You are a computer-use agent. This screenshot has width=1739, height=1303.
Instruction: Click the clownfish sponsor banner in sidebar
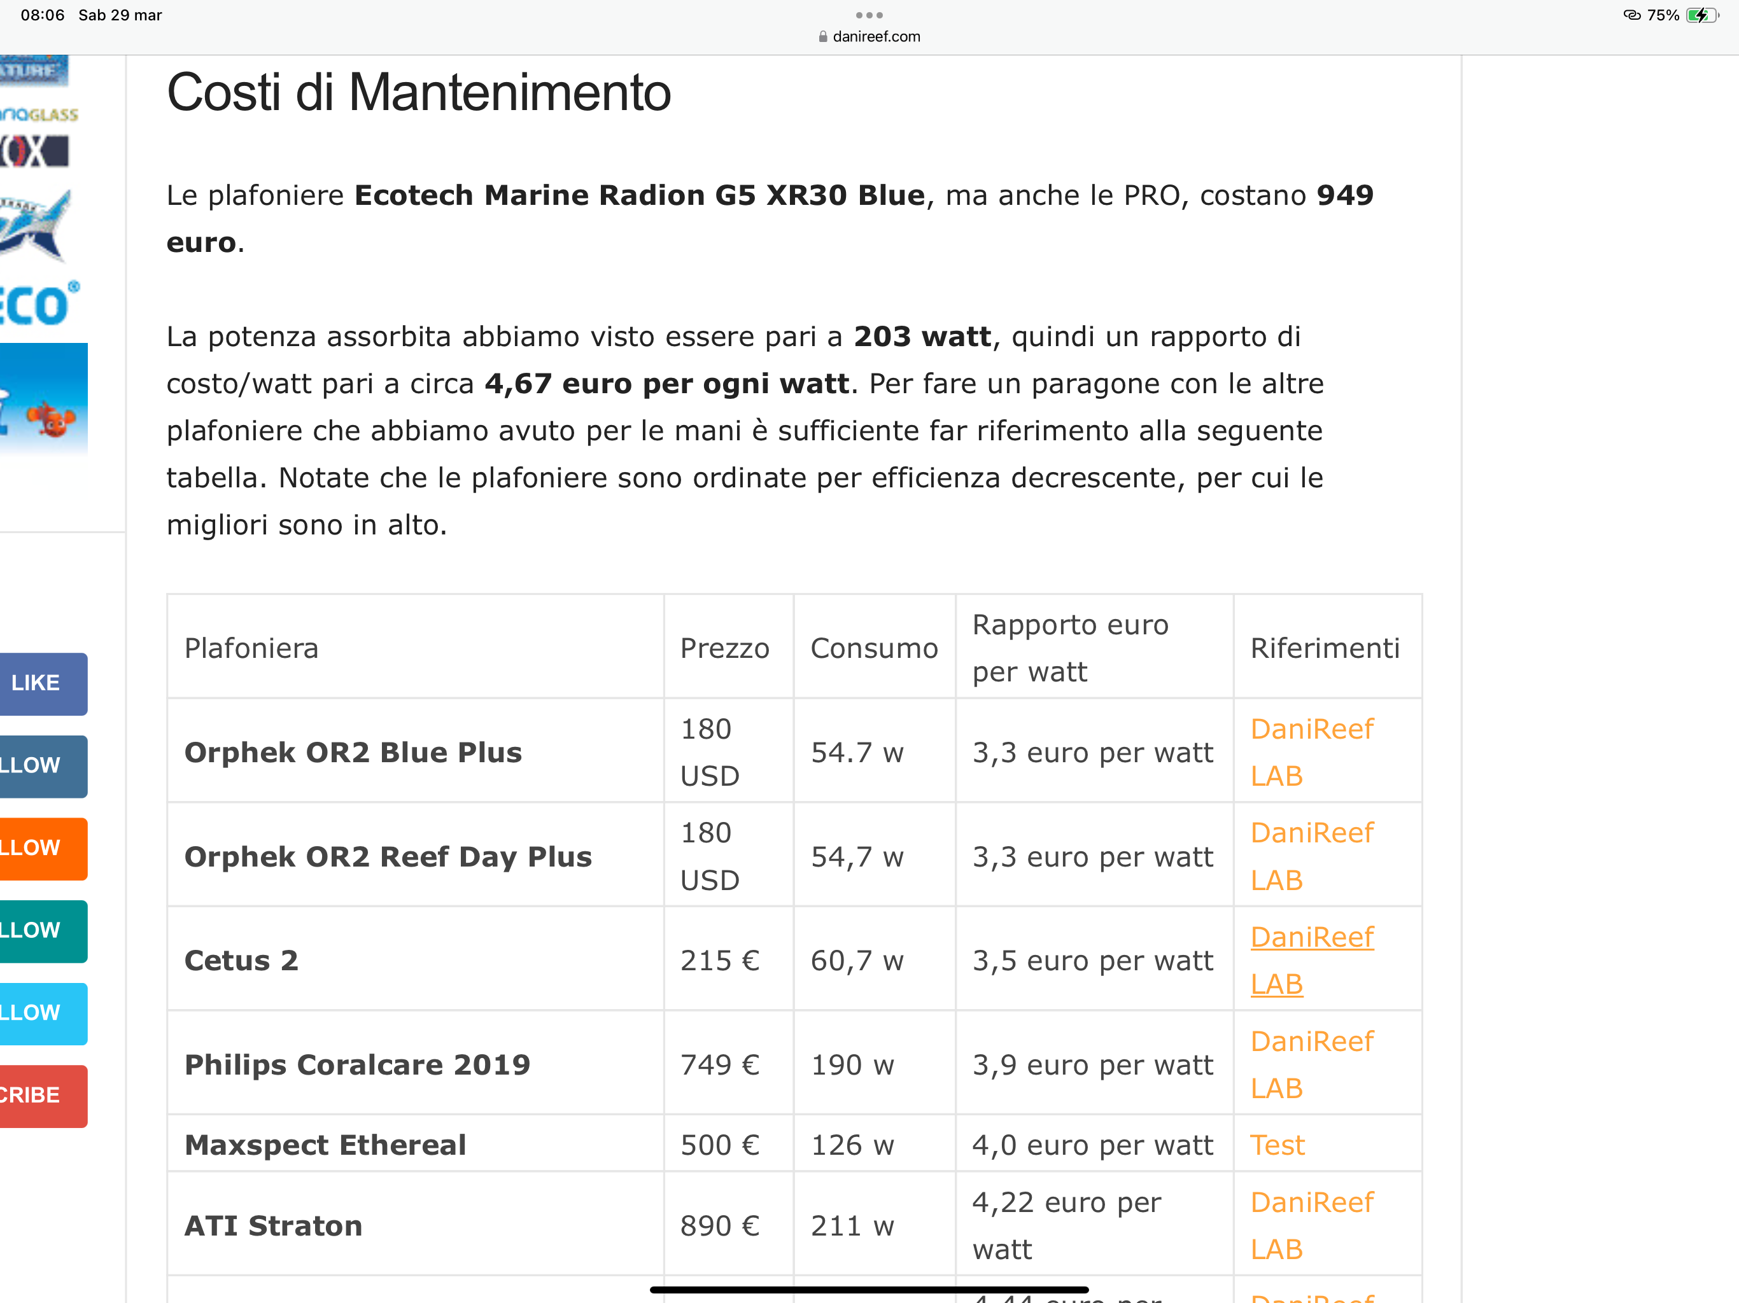[43, 399]
